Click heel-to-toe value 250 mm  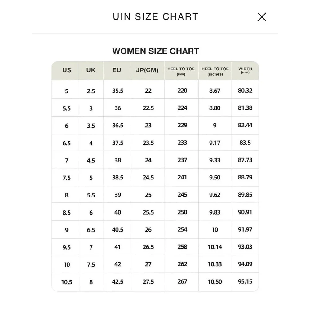tap(182, 212)
